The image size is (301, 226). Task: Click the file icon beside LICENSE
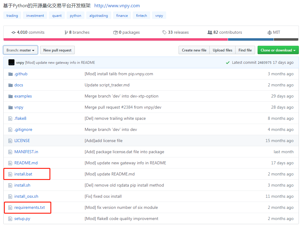tap(10, 141)
